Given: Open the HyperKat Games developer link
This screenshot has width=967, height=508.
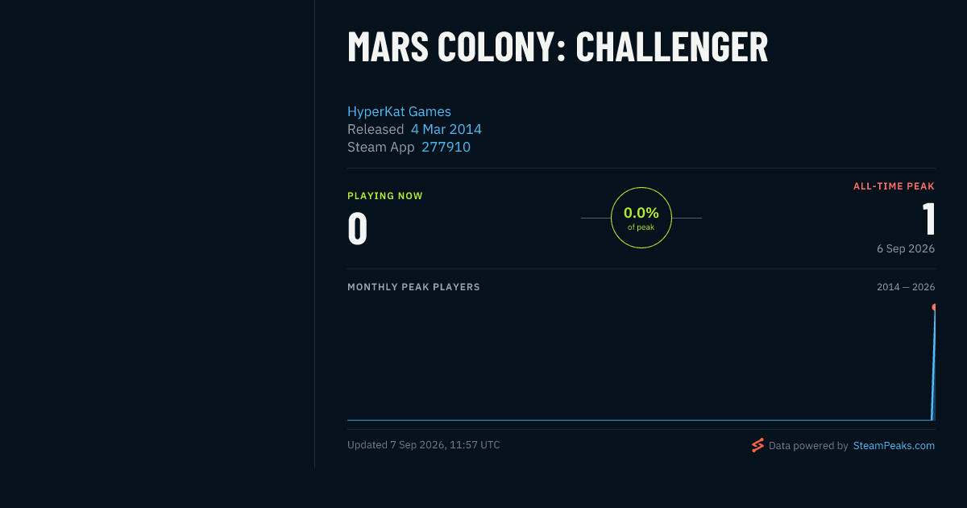Looking at the screenshot, I should point(399,111).
